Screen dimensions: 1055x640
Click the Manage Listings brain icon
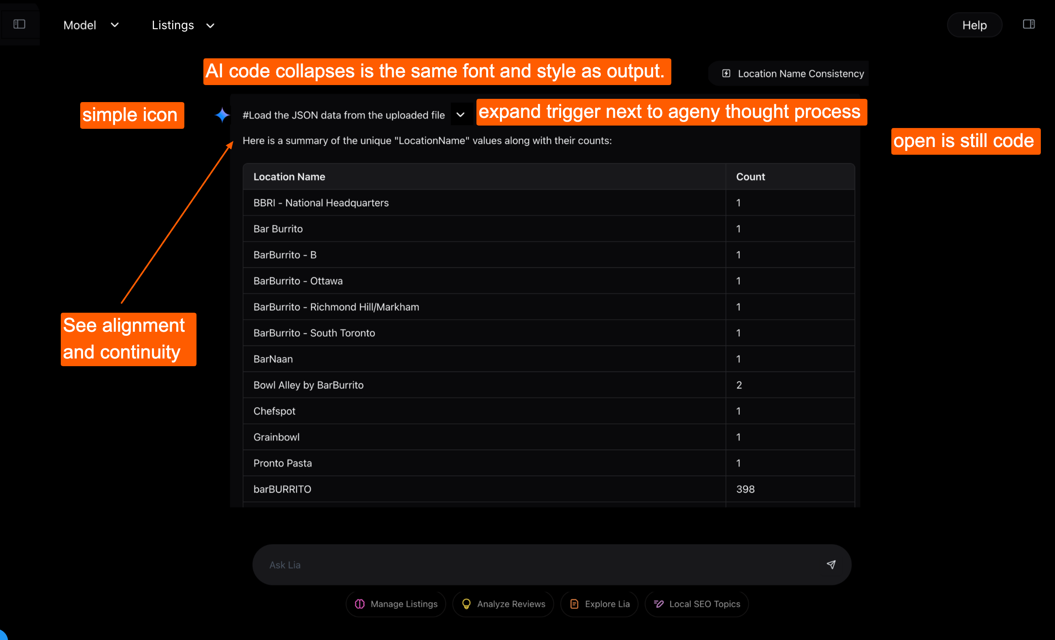[x=360, y=604]
